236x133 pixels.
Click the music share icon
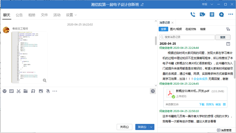point(33,91)
